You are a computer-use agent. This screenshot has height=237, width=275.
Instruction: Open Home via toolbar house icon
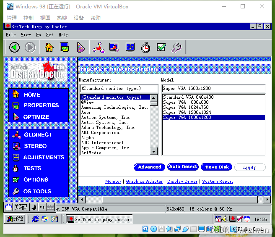pyautogui.click(x=49, y=47)
